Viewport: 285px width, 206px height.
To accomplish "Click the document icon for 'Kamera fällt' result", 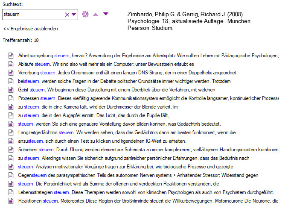I will point(11,107).
